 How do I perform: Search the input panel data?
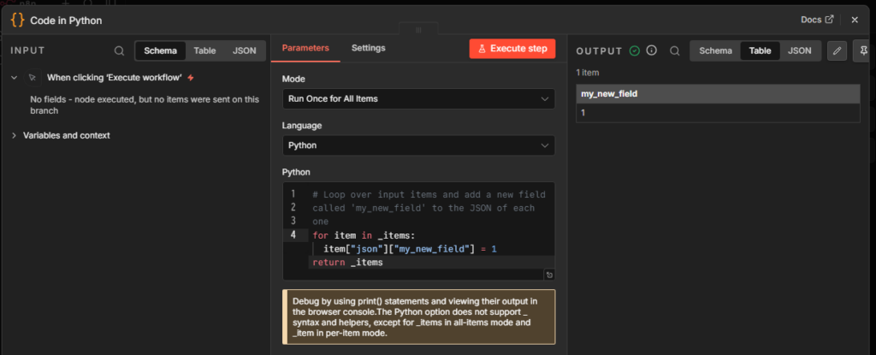click(119, 50)
